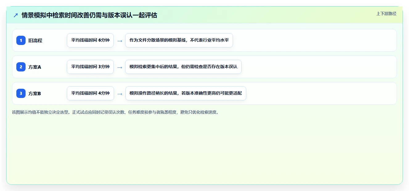Click the 方案B row label

(x=35, y=93)
